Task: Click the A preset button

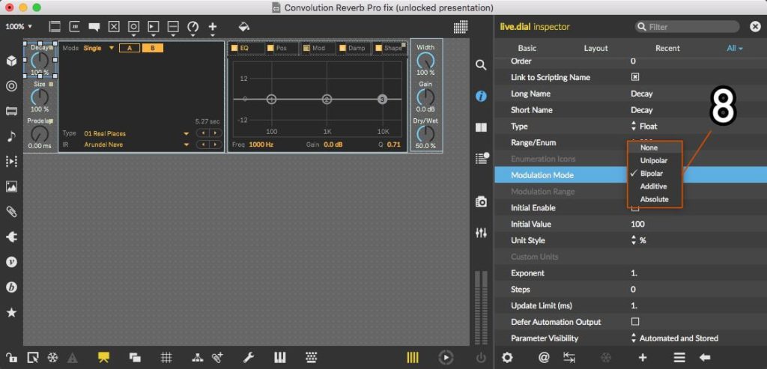Action: (x=130, y=48)
